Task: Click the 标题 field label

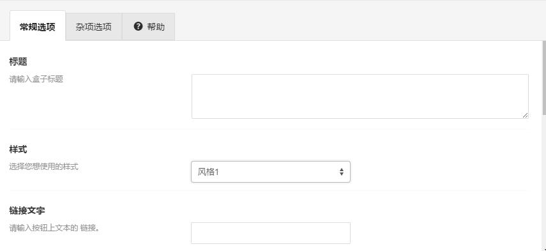Action: click(x=18, y=61)
